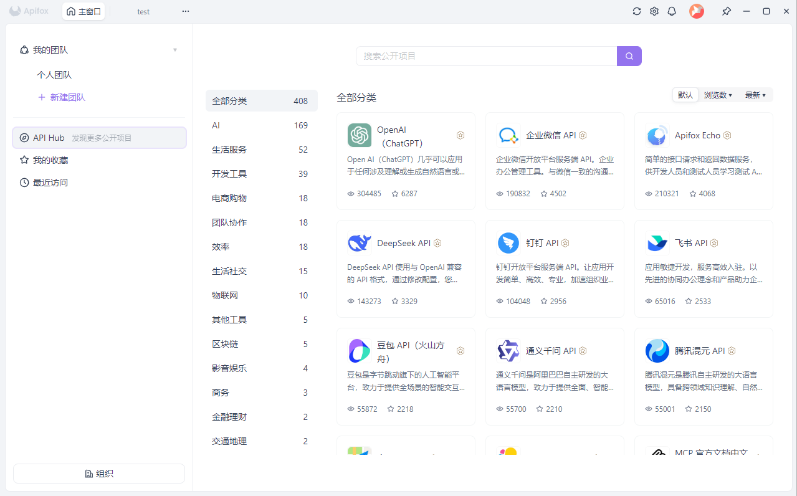Select 金融理财 category
Image resolution: width=797 pixels, height=496 pixels.
(262, 417)
